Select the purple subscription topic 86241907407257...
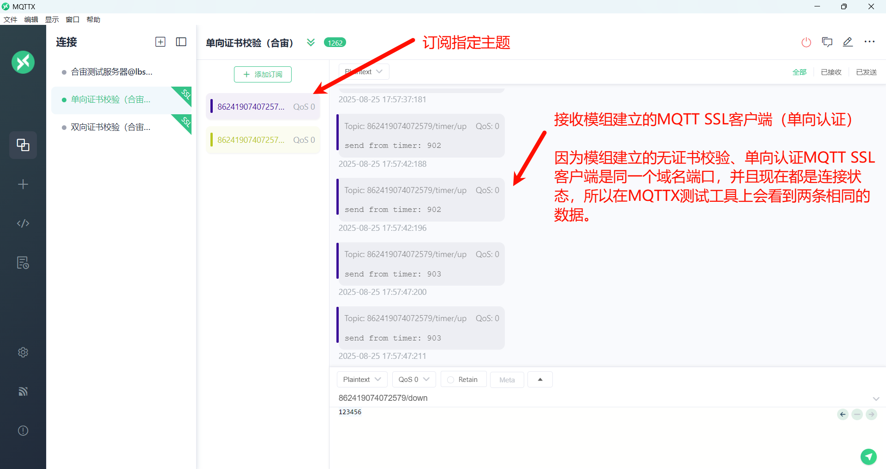Viewport: 886px width, 469px height. (x=263, y=106)
